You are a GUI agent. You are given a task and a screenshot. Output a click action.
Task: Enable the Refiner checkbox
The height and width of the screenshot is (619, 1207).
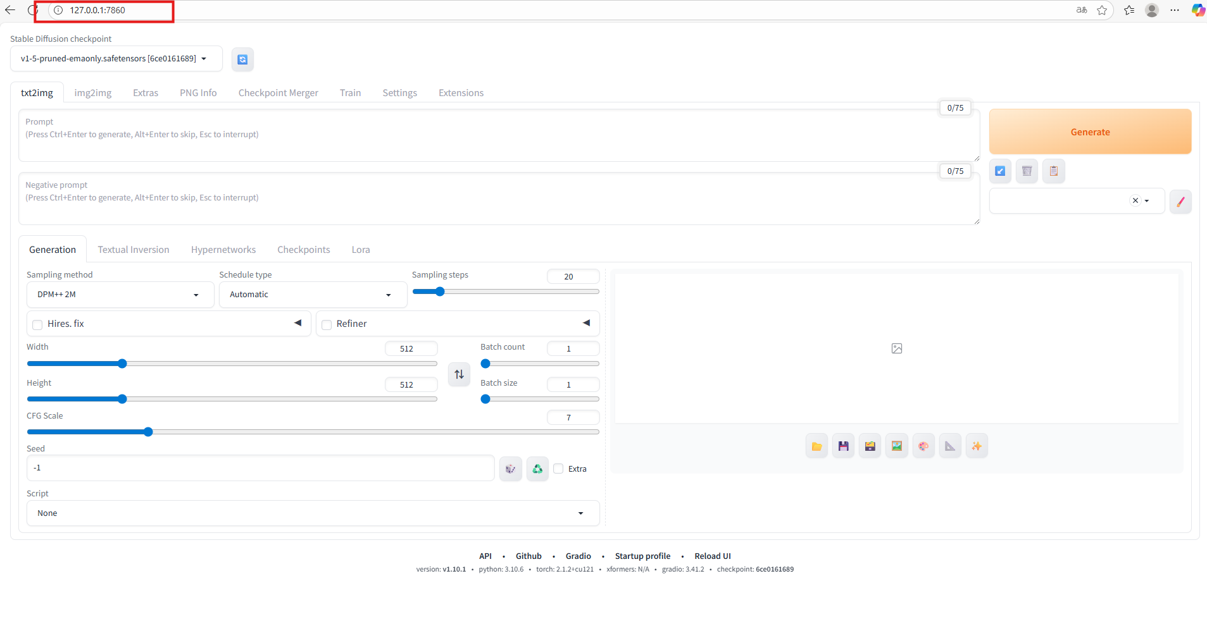tap(327, 324)
